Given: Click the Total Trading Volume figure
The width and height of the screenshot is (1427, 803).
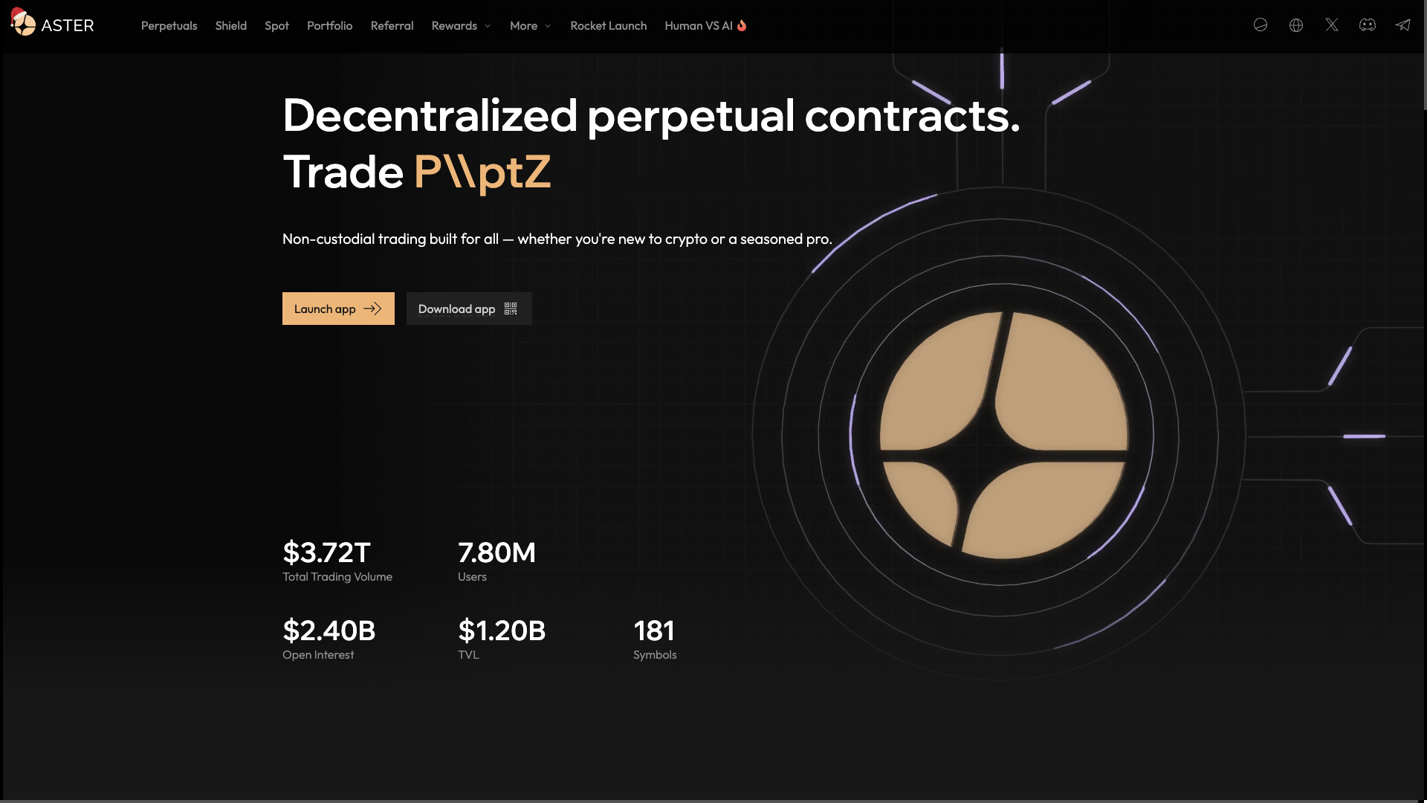Looking at the screenshot, I should tap(326, 552).
